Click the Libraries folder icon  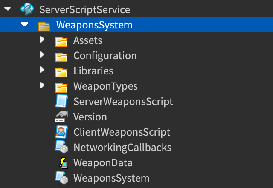click(61, 73)
